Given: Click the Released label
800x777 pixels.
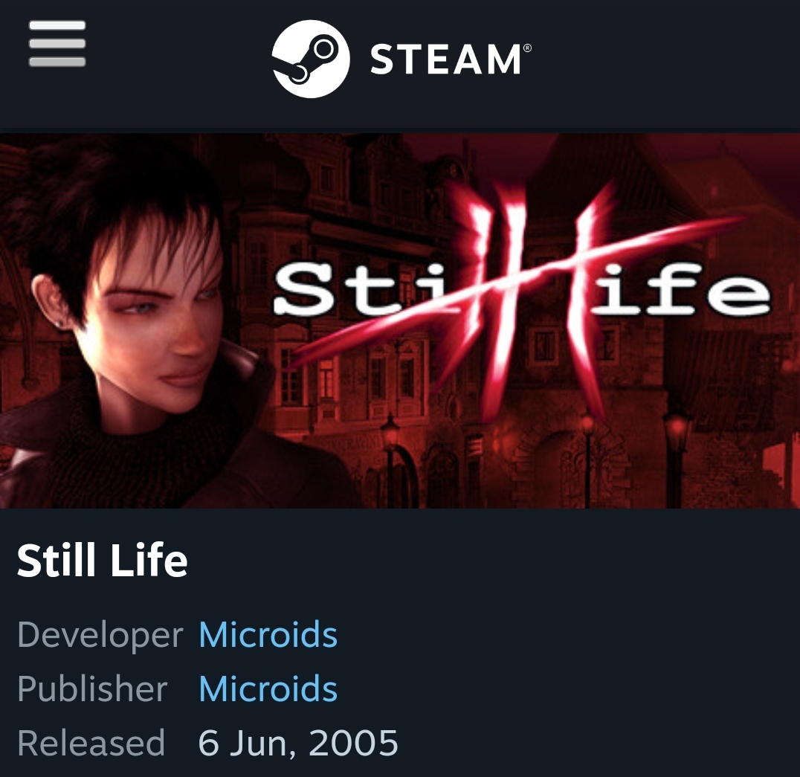Looking at the screenshot, I should pos(91,743).
